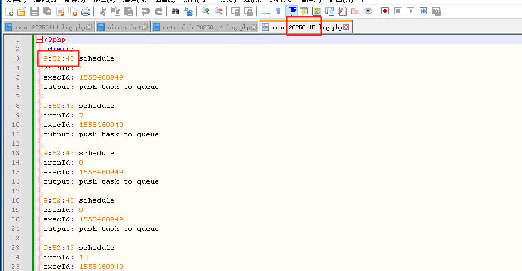Viewport: 522px width, 271px height.
Task: Toggle word wrap in the toolbar
Action: point(265,11)
